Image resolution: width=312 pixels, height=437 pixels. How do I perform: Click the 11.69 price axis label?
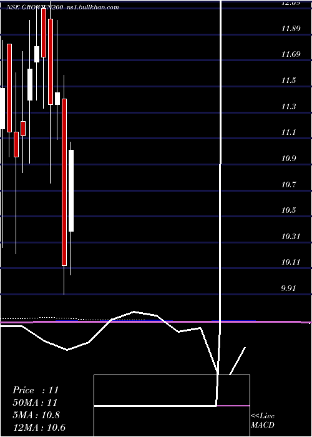click(x=291, y=54)
